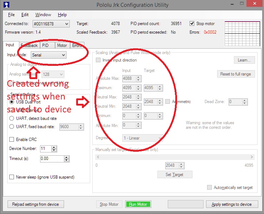Image resolution: width=264 pixels, height=214 pixels.
Task: Click the Learn... button
Action: click(244, 60)
